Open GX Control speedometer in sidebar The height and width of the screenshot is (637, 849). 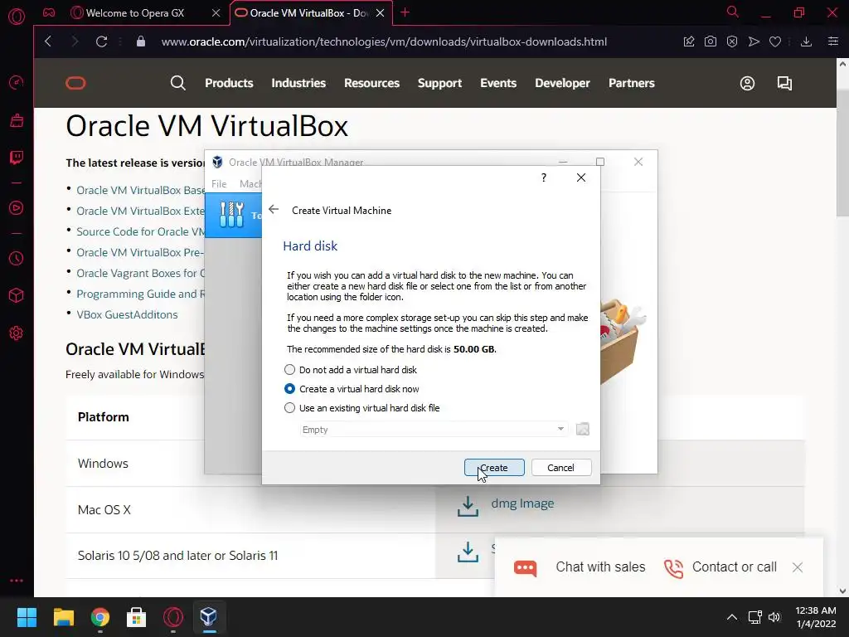tap(17, 82)
